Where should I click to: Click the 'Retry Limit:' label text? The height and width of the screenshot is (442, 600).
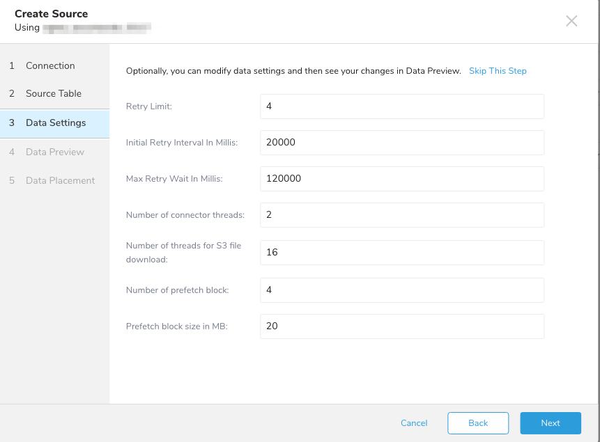point(148,106)
